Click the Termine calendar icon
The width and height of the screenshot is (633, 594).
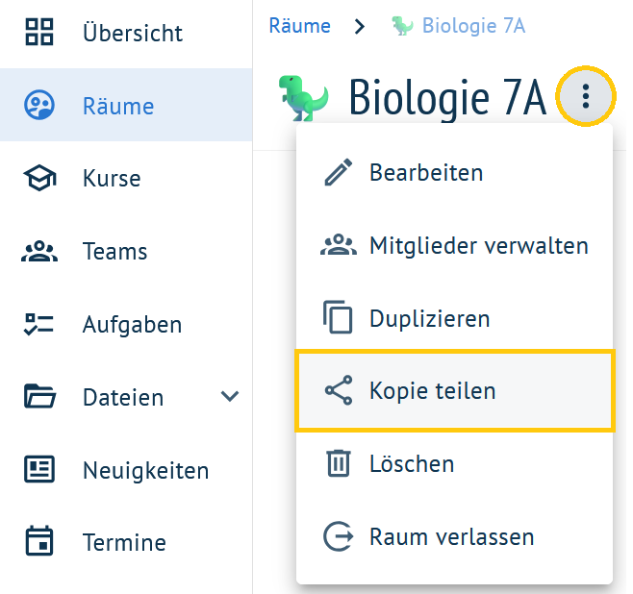(39, 541)
